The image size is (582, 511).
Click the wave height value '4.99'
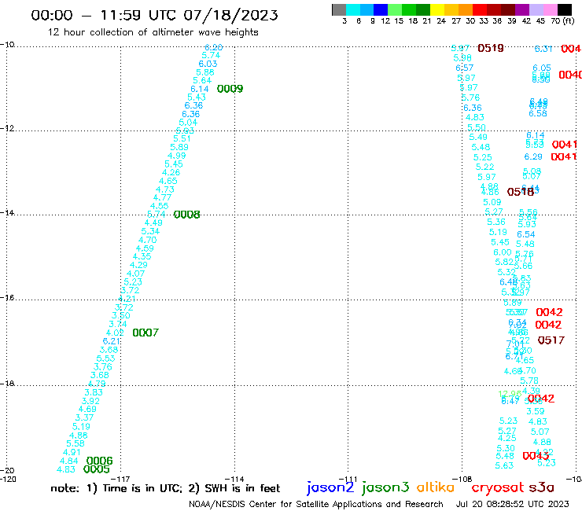coord(177,156)
